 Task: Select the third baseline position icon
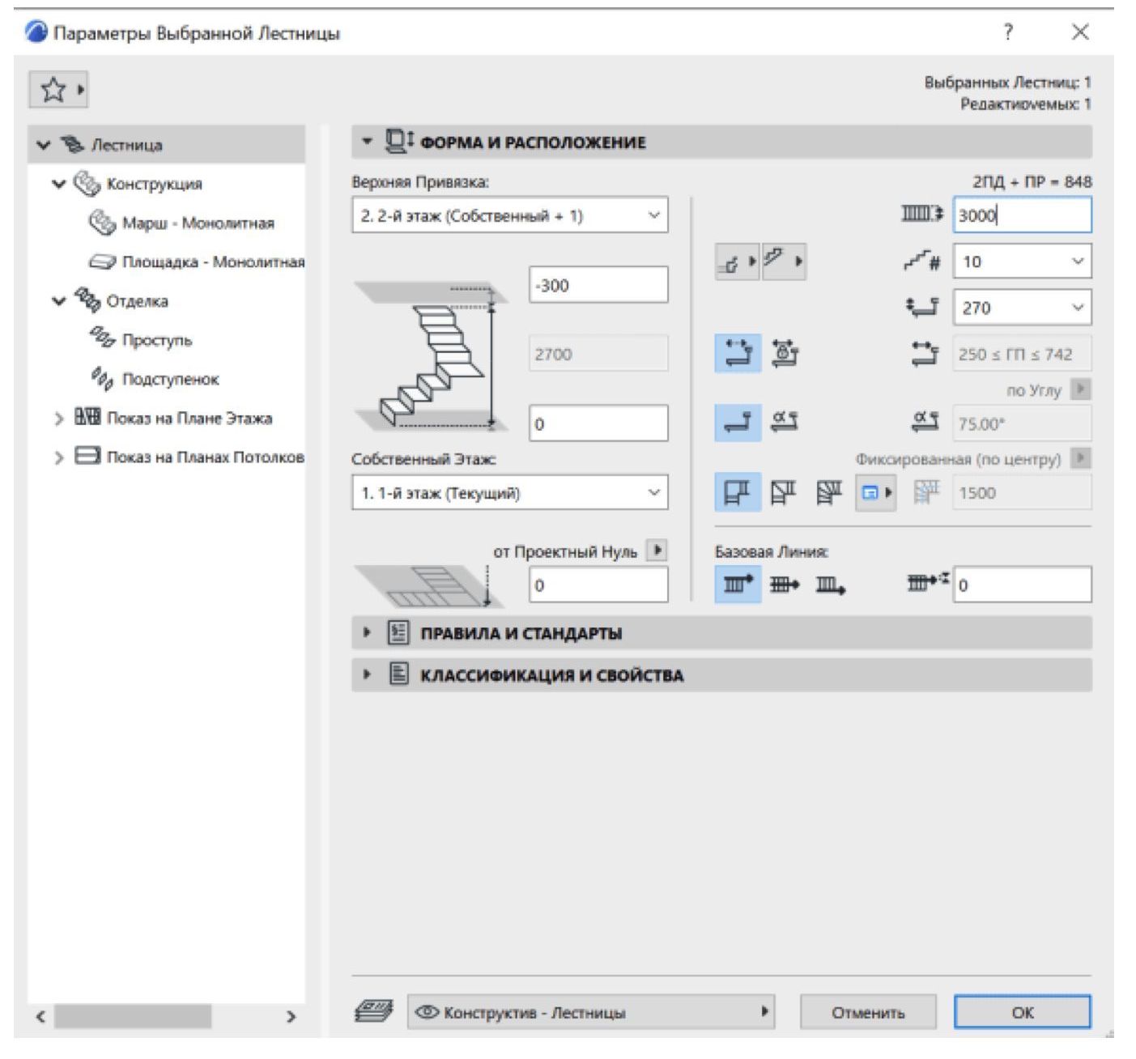coord(830,585)
